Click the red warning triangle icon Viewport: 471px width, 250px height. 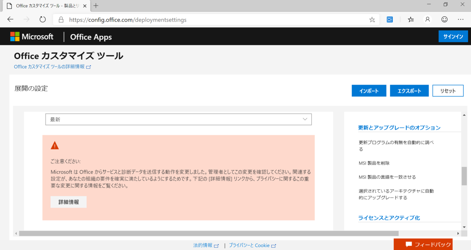(55, 146)
